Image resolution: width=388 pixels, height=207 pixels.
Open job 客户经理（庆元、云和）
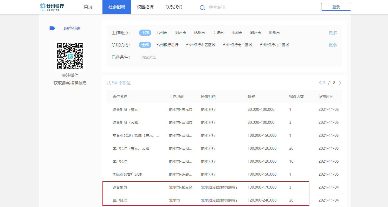coord(132,148)
